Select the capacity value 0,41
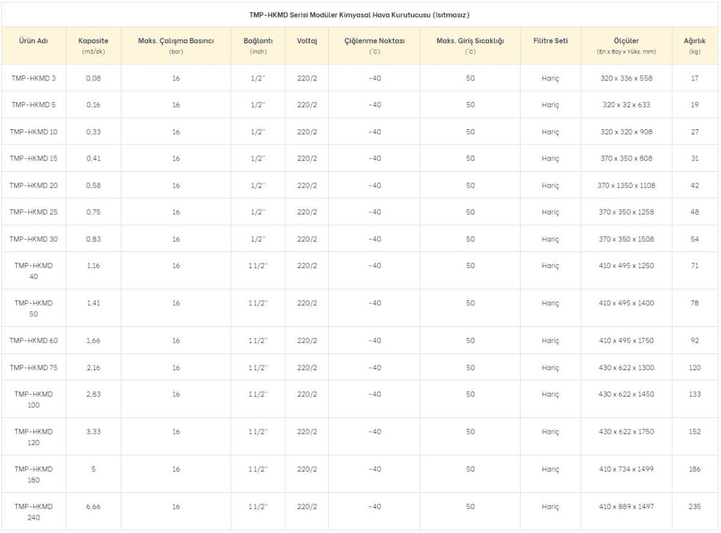 click(x=93, y=159)
